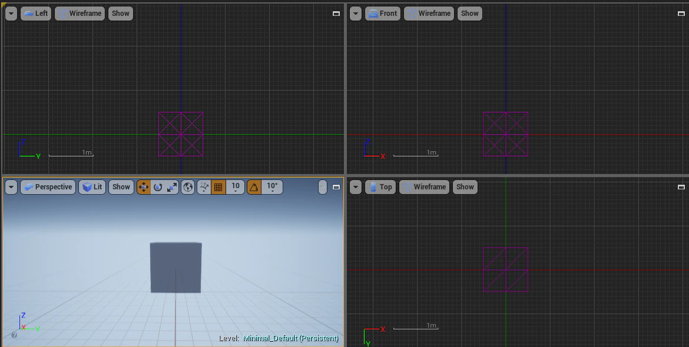Image resolution: width=689 pixels, height=347 pixels.
Task: Open Wireframe view mode in Top viewport
Action: [425, 187]
